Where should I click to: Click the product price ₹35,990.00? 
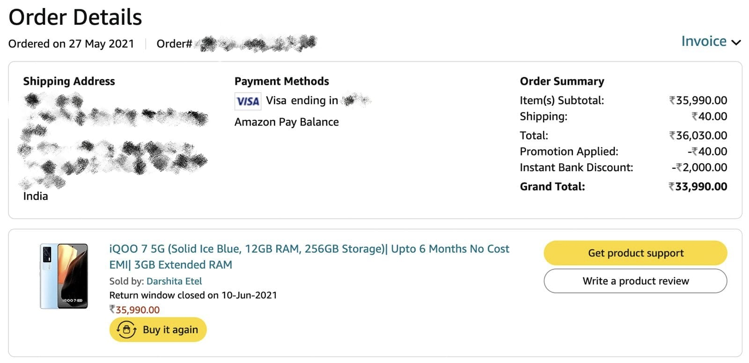coord(135,310)
